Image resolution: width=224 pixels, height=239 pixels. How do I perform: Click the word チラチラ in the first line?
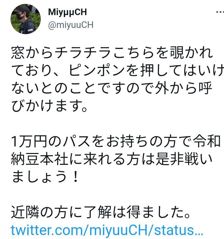tap(83, 53)
